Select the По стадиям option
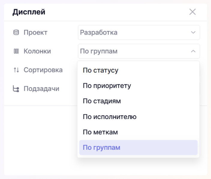This screenshot has height=179, width=211. pos(102,101)
